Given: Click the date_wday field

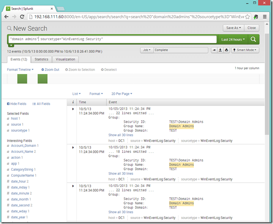Looking at the screenshot, I should pyautogui.click(x=19, y=212).
